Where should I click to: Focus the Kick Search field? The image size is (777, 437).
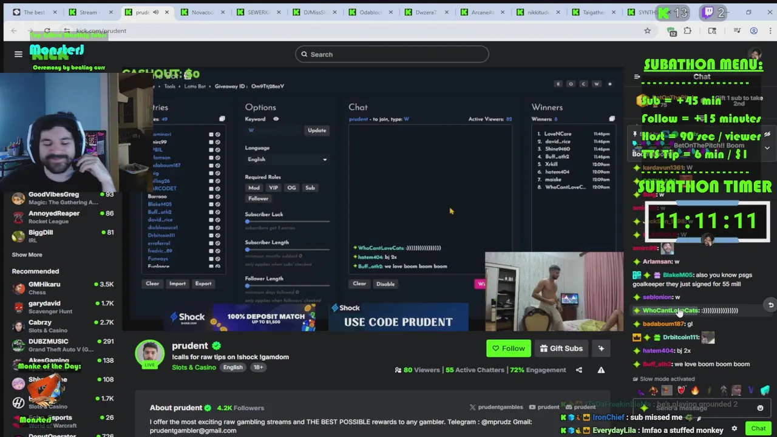[x=392, y=54]
